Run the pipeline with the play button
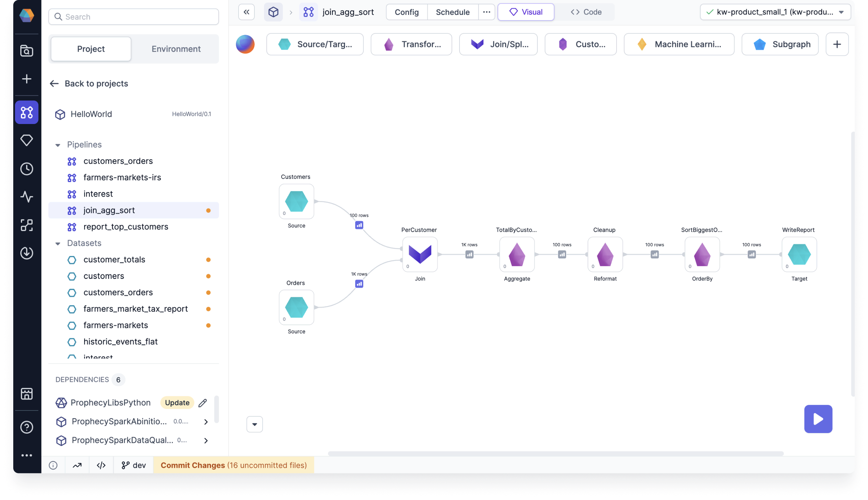Viewport: 868px width, 500px height. tap(818, 419)
